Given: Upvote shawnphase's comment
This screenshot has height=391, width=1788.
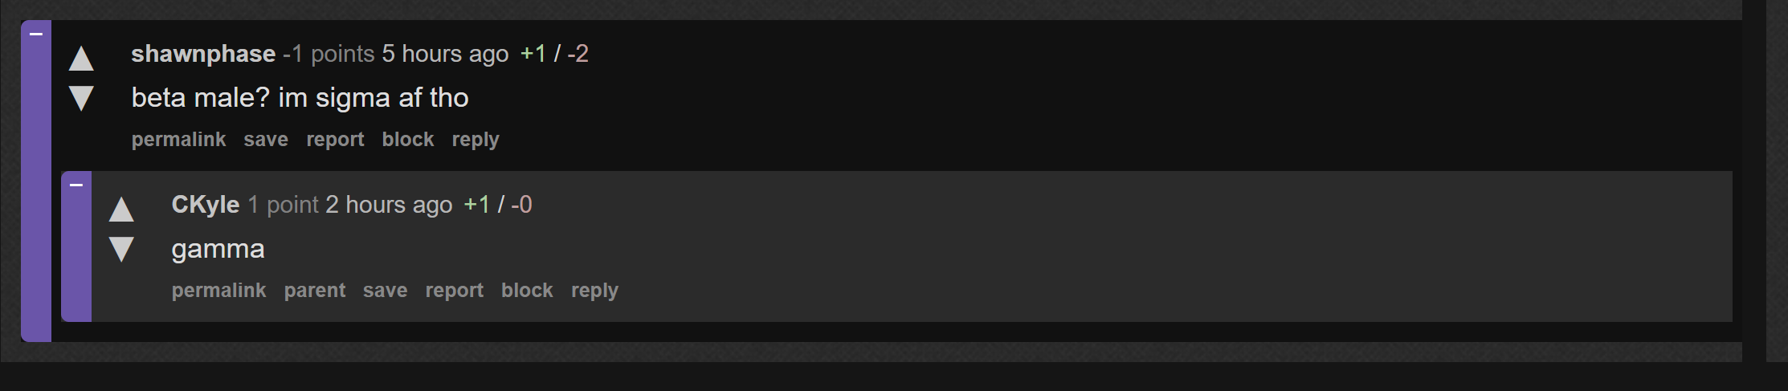Looking at the screenshot, I should click(81, 59).
